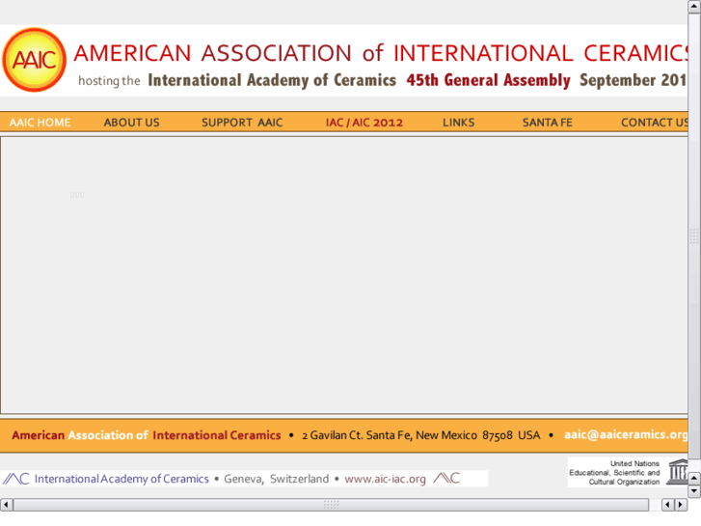This screenshot has width=701, height=526.
Task: Click the 45th General Assembly text
Action: pyautogui.click(x=488, y=80)
